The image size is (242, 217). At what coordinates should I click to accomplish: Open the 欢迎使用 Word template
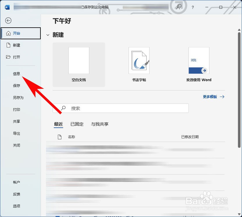pyautogui.click(x=199, y=65)
